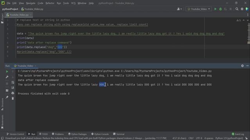Run Youtube_Video with the green toolbar play button

click(x=215, y=9)
